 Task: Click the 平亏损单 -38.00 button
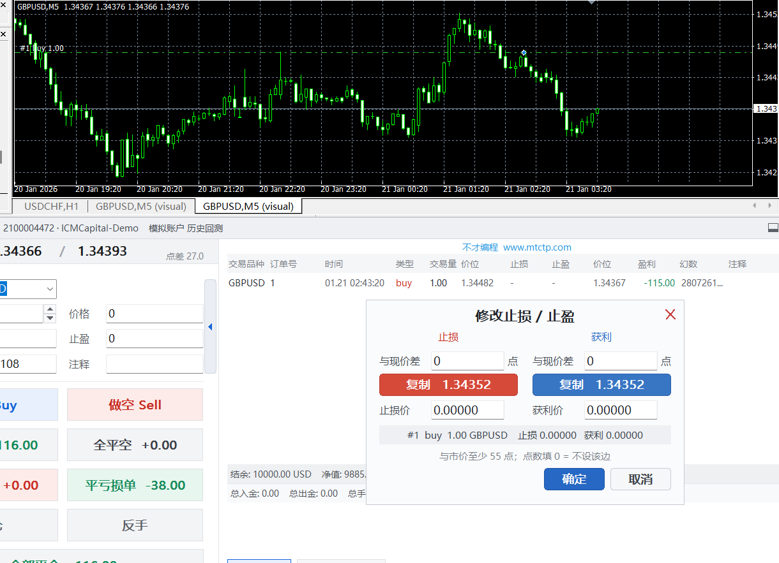[135, 485]
